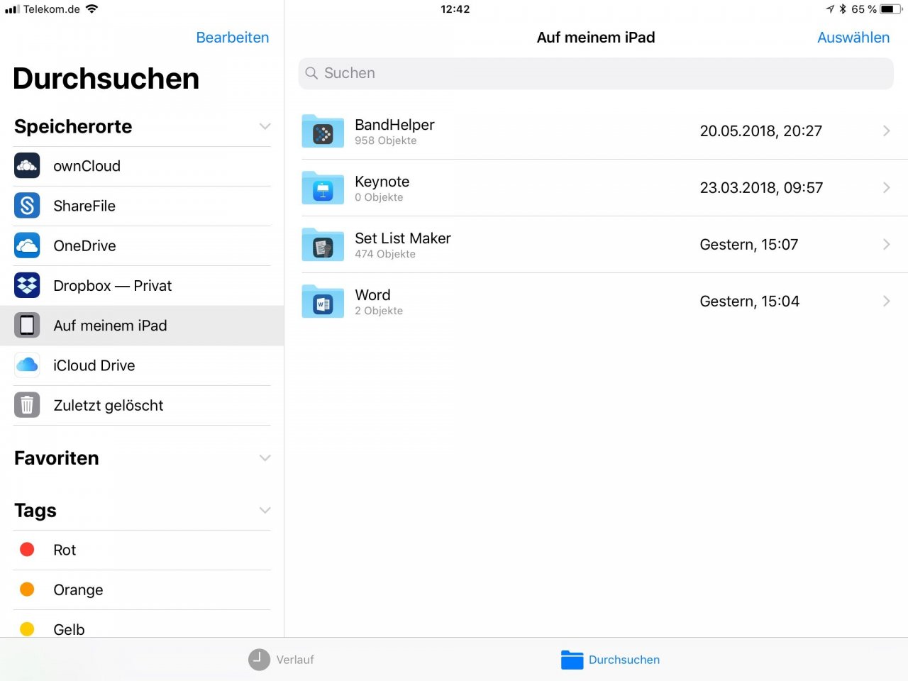Open the iCloud Drive cloud icon
This screenshot has width=908, height=681.
coord(27,365)
